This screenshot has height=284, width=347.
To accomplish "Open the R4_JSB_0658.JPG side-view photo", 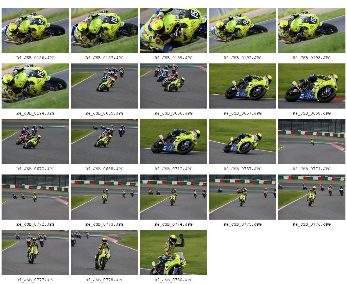I will (x=312, y=86).
